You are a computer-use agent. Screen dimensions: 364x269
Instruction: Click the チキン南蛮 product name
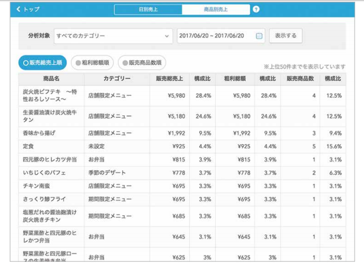point(36,186)
